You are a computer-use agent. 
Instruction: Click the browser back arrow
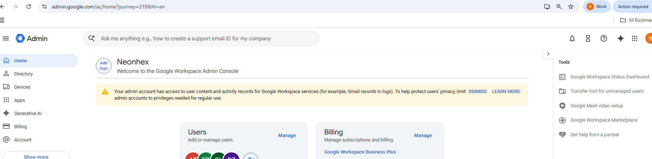(2, 7)
